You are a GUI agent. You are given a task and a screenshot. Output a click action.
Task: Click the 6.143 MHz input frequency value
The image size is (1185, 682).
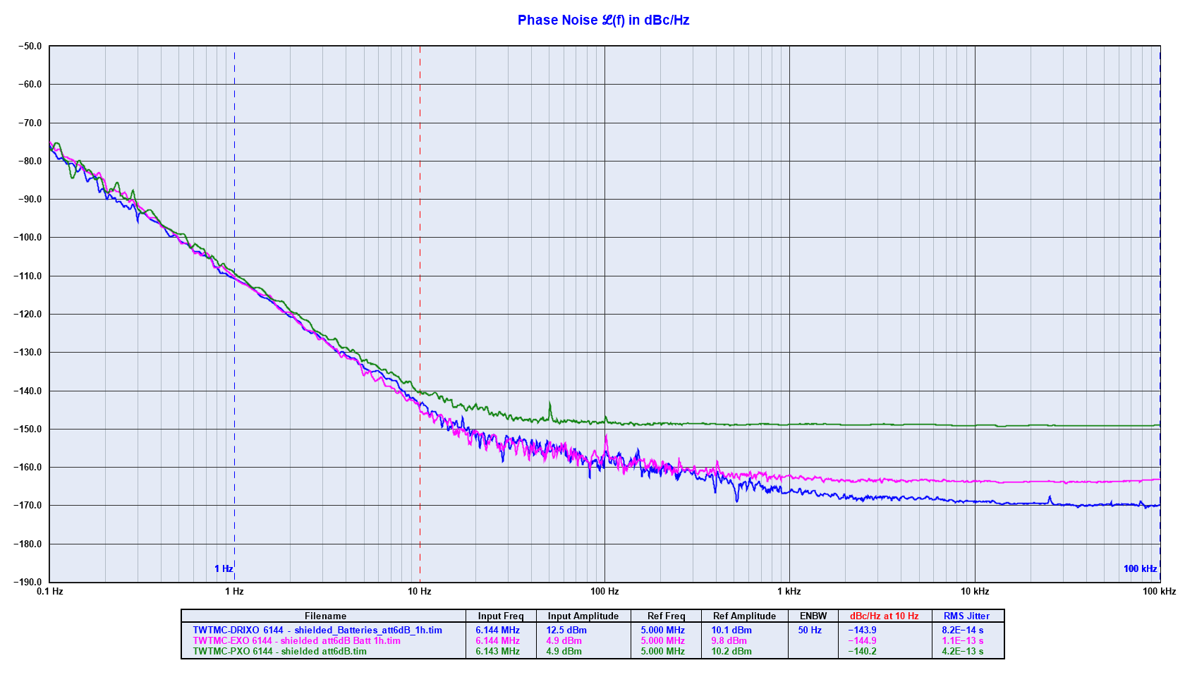coord(497,652)
